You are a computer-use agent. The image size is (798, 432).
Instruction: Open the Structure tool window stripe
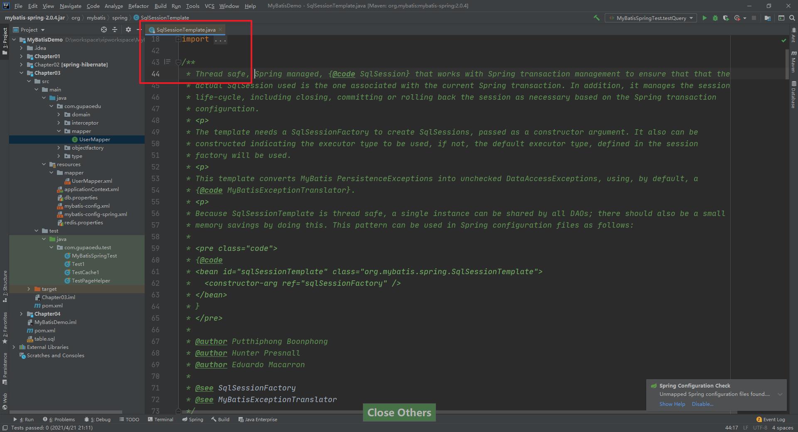(5, 286)
